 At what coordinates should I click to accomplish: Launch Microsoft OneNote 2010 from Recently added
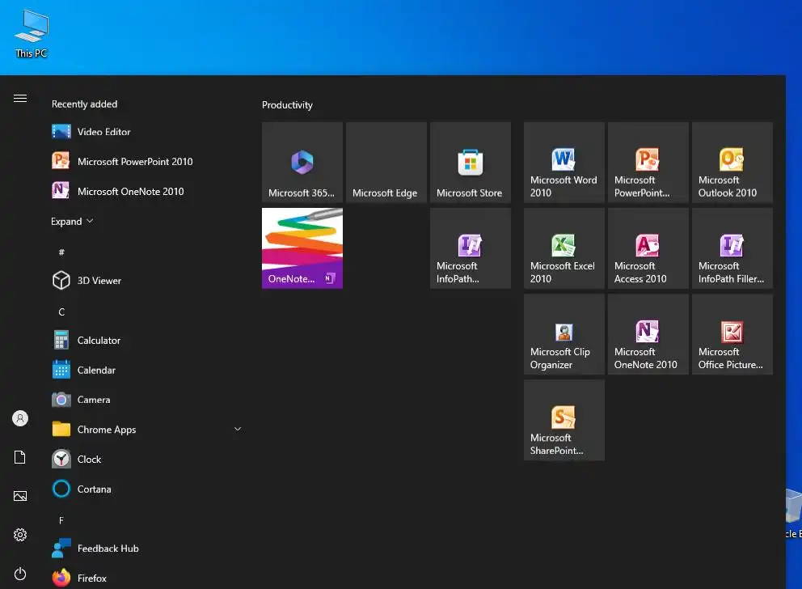[148, 191]
